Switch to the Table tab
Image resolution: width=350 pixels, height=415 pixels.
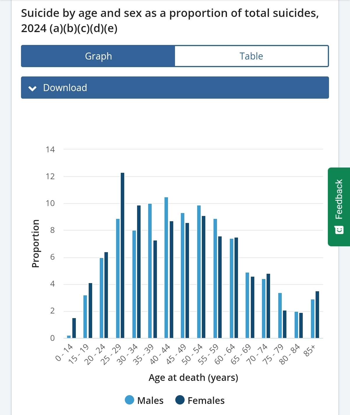pos(251,56)
